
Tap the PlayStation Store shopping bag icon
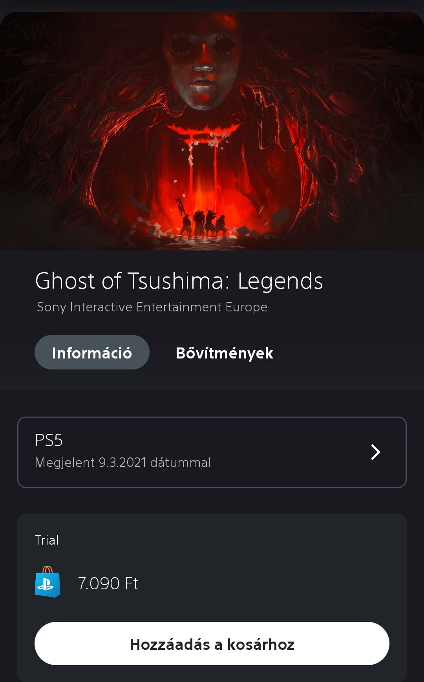48,582
